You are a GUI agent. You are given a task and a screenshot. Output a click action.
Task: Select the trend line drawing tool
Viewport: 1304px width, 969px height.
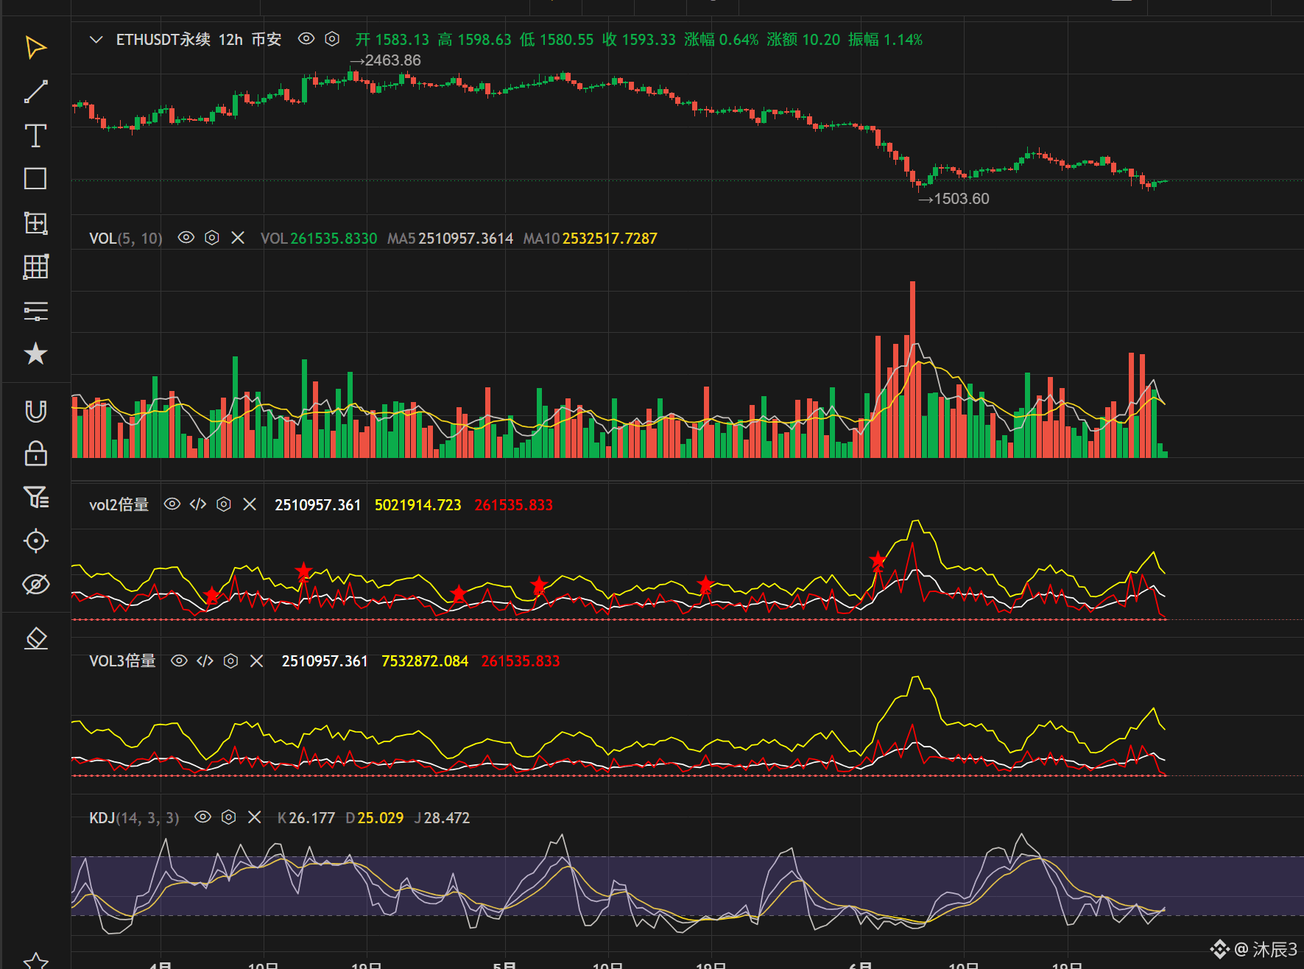click(35, 91)
